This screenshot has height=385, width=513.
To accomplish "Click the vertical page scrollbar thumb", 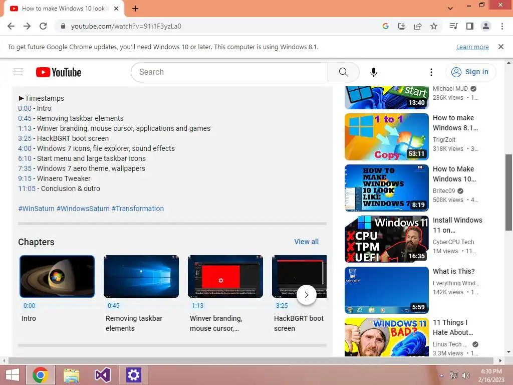I will [x=509, y=192].
